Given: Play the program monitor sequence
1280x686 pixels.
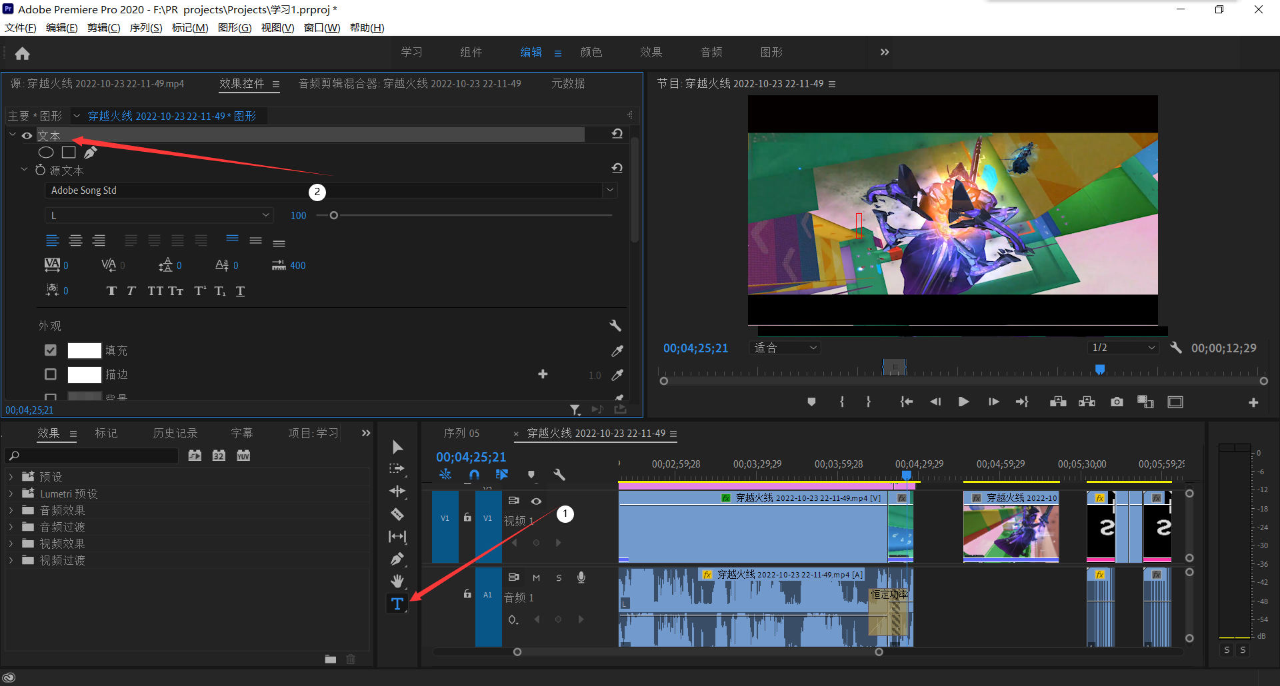Looking at the screenshot, I should click(x=963, y=402).
